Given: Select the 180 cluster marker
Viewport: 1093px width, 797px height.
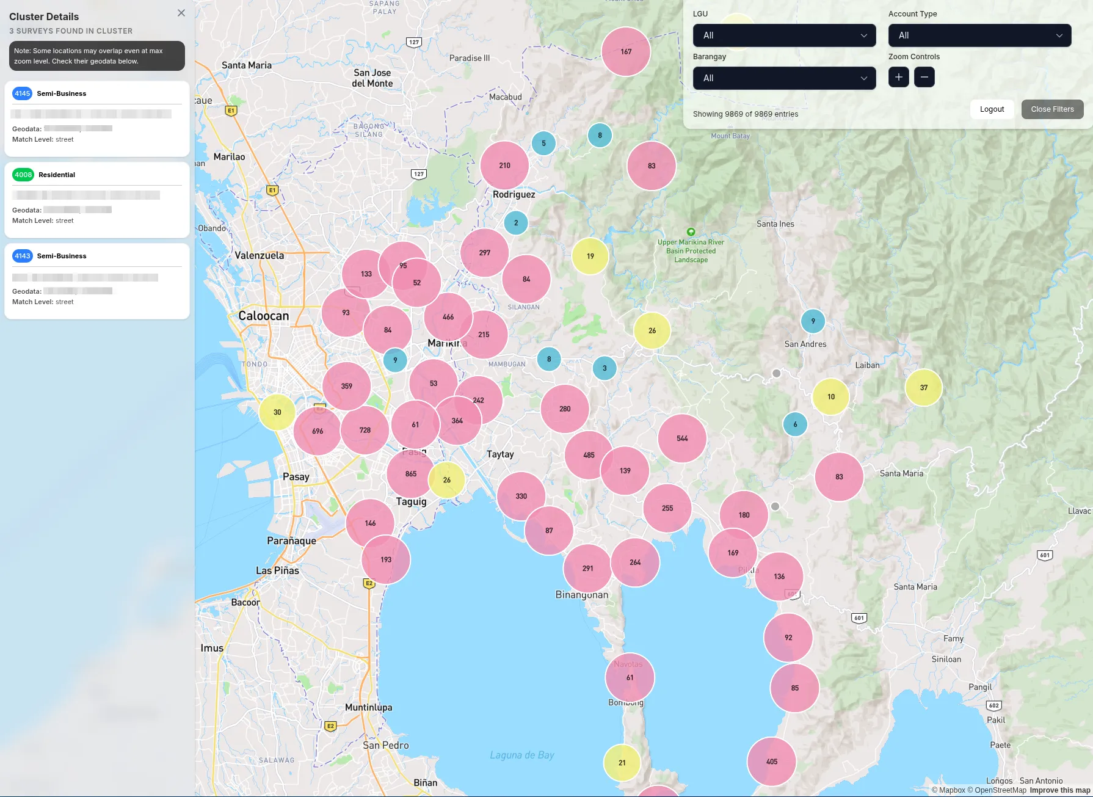Looking at the screenshot, I should pos(744,515).
